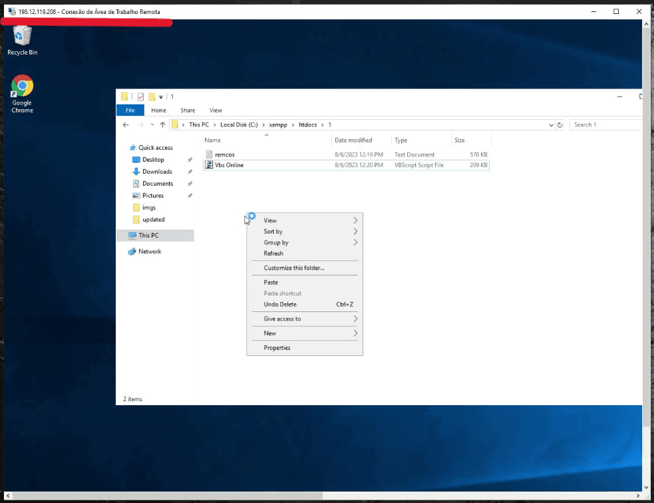
Task: Go forward in File Explorer
Action: tap(140, 124)
